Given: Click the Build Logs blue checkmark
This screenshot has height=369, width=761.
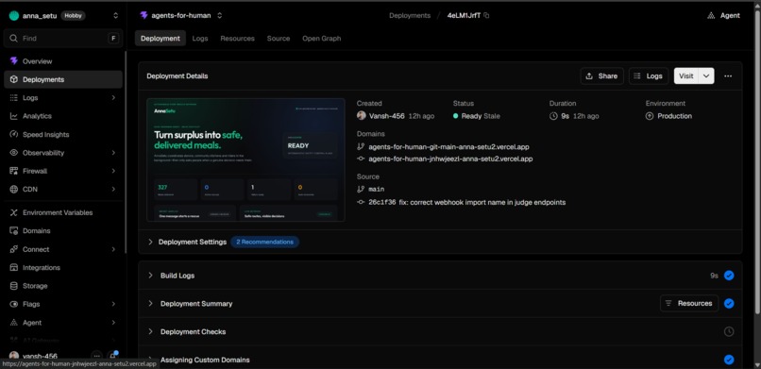Looking at the screenshot, I should 729,276.
